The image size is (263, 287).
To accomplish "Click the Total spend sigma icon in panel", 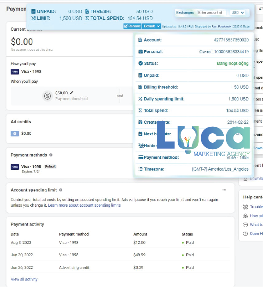I will tap(140, 111).
